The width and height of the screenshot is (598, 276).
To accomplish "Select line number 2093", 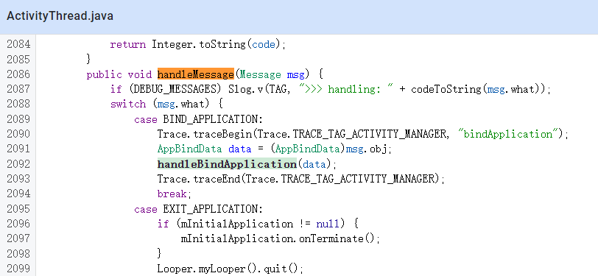I will coord(18,179).
